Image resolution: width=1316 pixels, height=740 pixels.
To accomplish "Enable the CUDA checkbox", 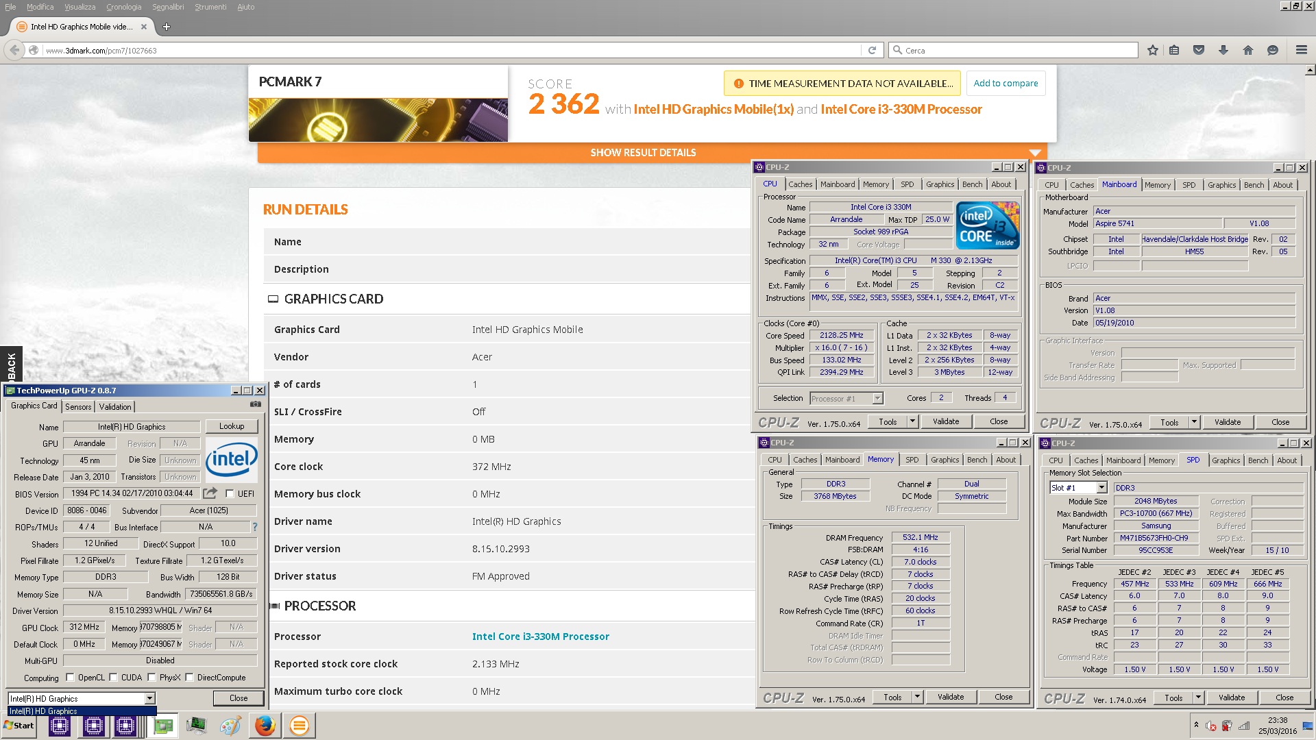I will (113, 678).
